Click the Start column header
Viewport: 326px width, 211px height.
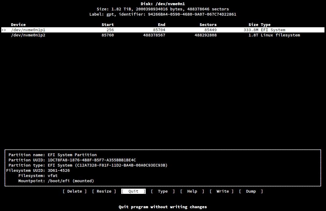pos(108,24)
